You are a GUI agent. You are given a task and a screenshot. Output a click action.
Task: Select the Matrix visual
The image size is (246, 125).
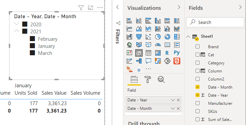coord(158,53)
